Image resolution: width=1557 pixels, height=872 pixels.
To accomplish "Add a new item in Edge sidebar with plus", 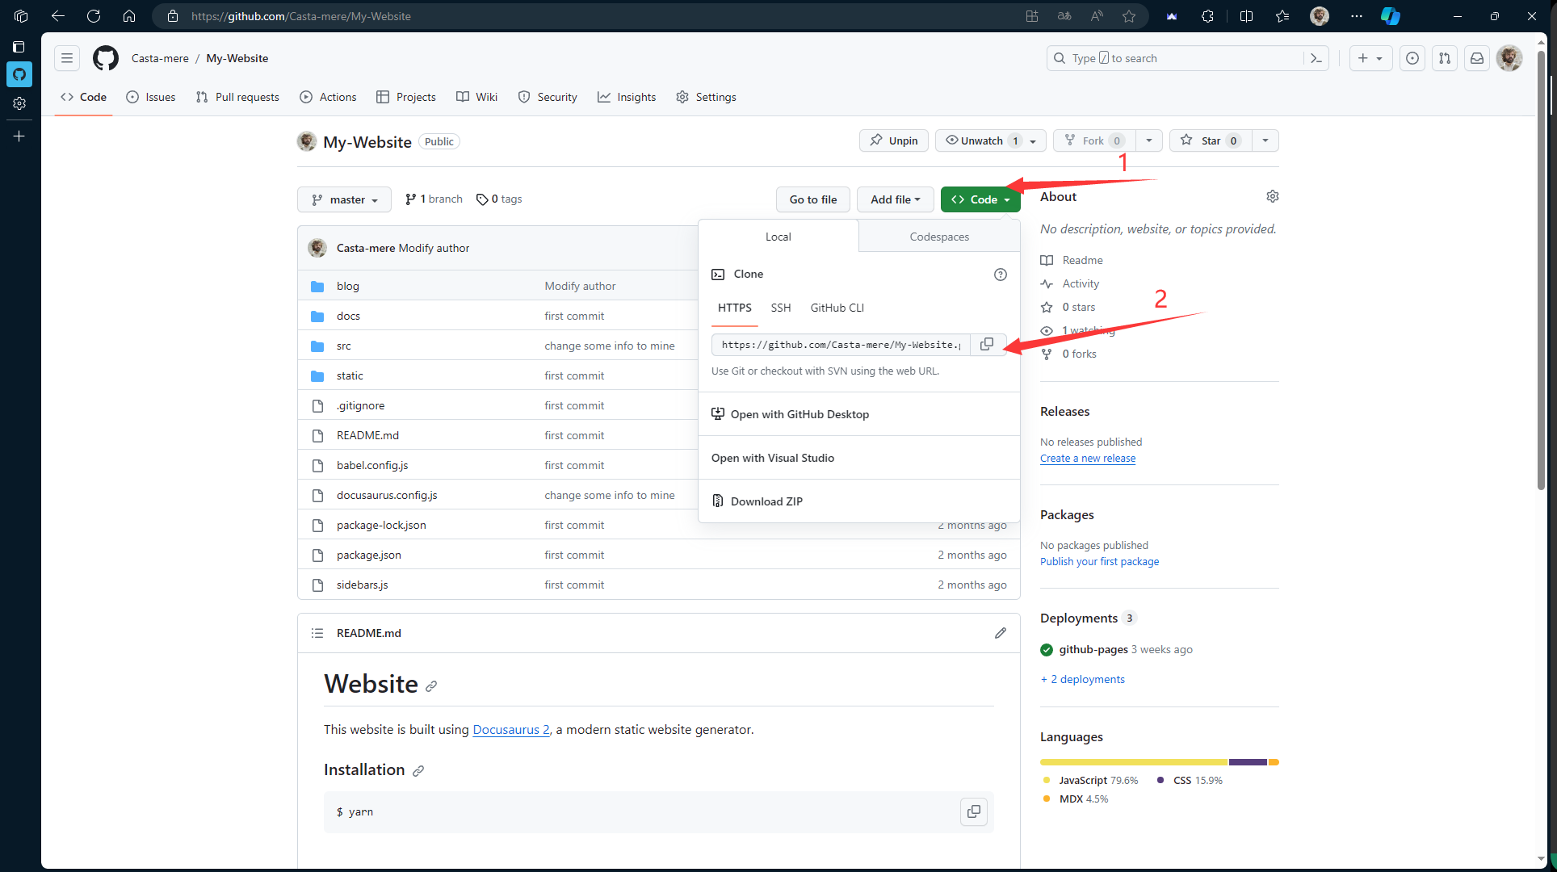I will [19, 136].
